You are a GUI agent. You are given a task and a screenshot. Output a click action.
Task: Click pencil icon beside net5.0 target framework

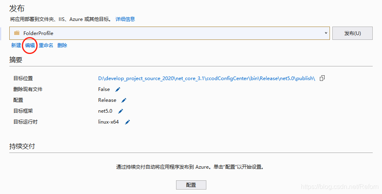click(x=121, y=111)
